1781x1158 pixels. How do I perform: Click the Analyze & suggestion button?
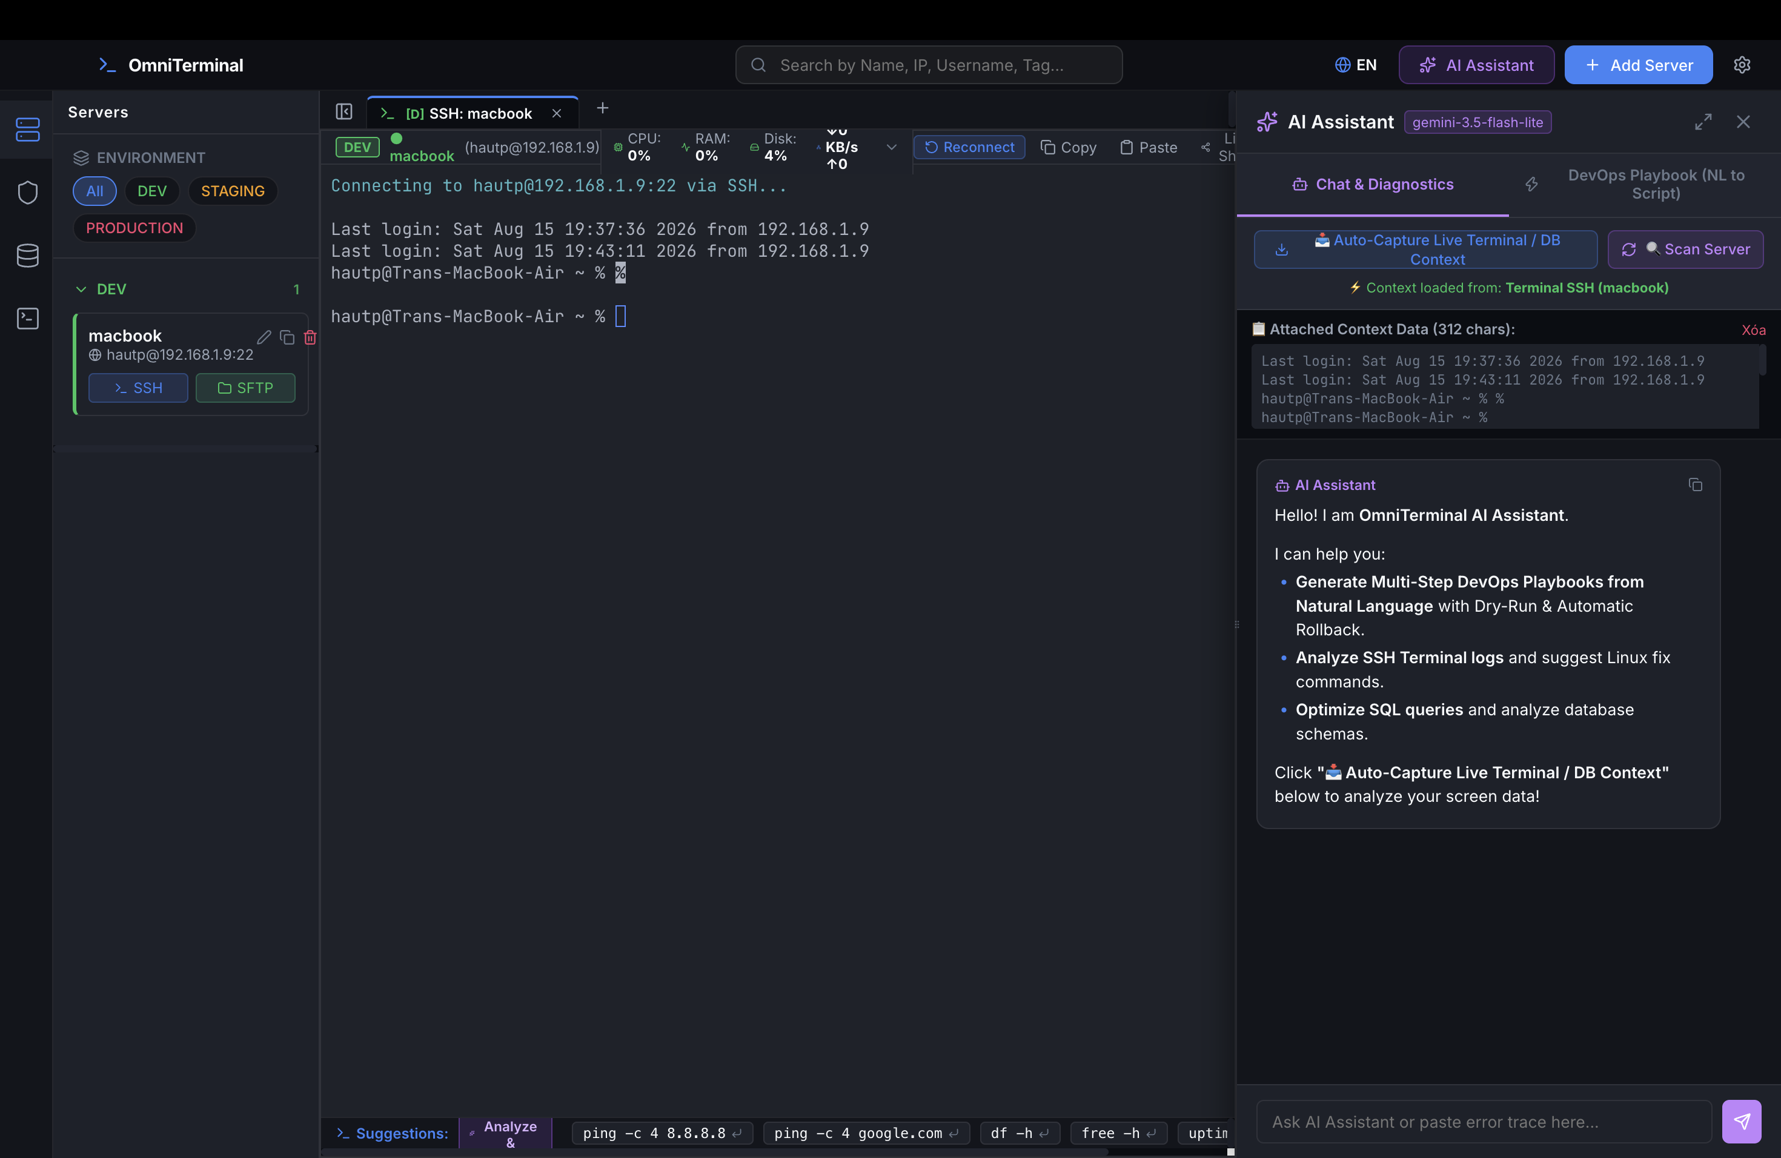pyautogui.click(x=505, y=1133)
